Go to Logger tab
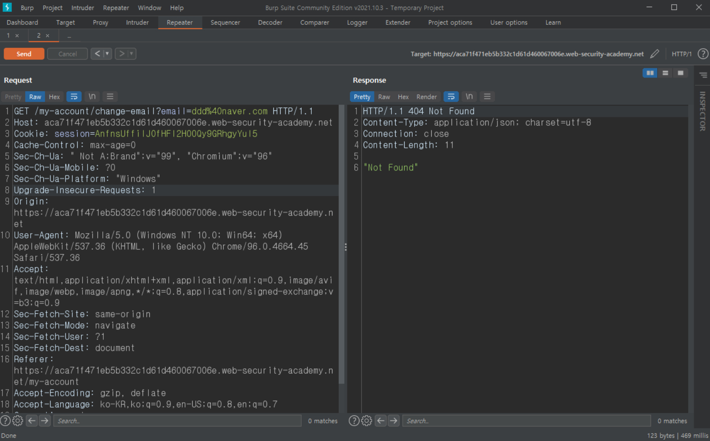 (x=357, y=23)
